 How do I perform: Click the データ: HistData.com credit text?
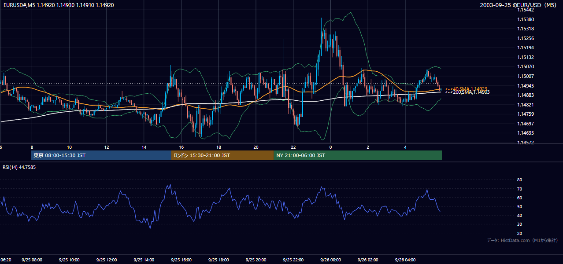(522, 240)
